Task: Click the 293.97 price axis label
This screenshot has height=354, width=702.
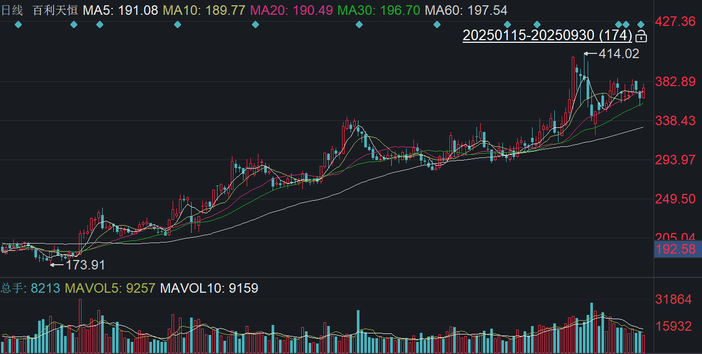Action: point(675,160)
